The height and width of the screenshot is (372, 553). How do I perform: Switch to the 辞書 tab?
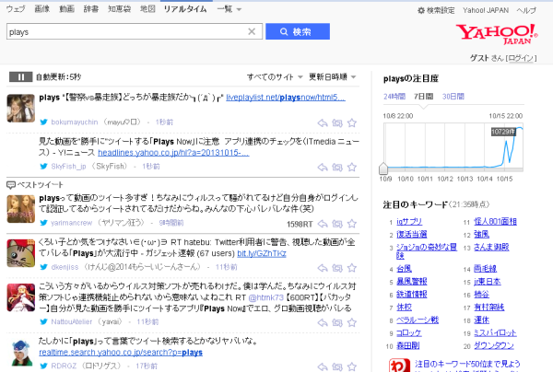91,9
